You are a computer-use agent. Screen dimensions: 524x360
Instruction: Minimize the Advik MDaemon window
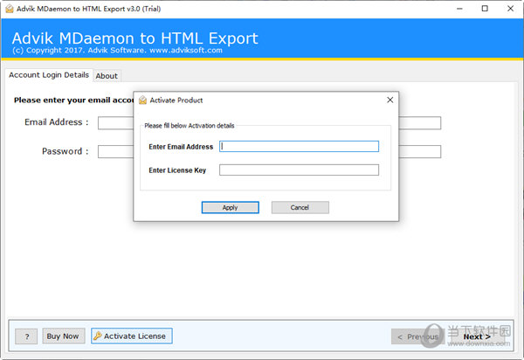click(x=459, y=9)
